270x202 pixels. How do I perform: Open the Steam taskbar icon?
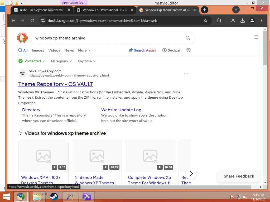click(x=54, y=197)
